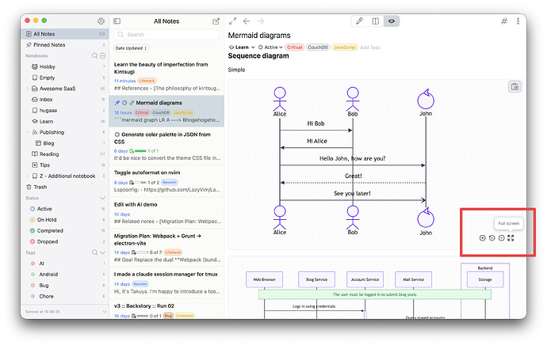The image size is (547, 345).
Task: Reset the diagram zoom level
Action: [492, 237]
